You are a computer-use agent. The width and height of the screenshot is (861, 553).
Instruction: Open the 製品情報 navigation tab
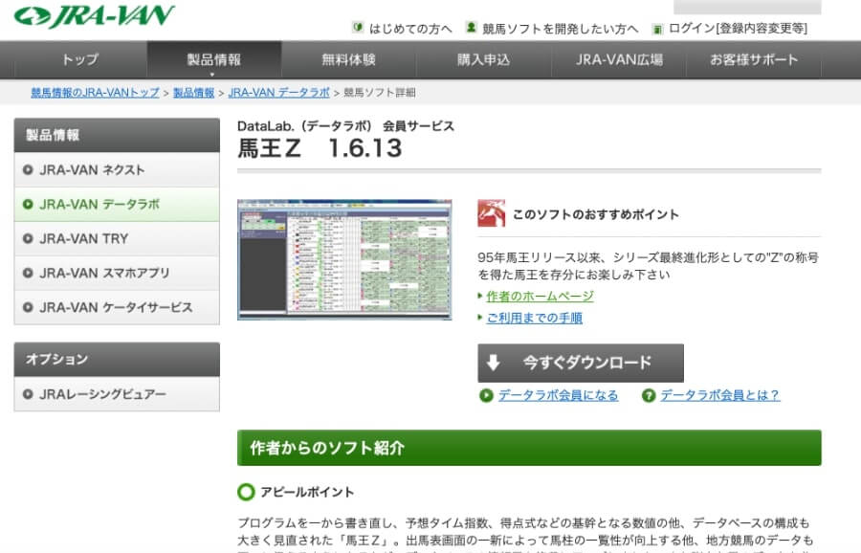coord(214,59)
